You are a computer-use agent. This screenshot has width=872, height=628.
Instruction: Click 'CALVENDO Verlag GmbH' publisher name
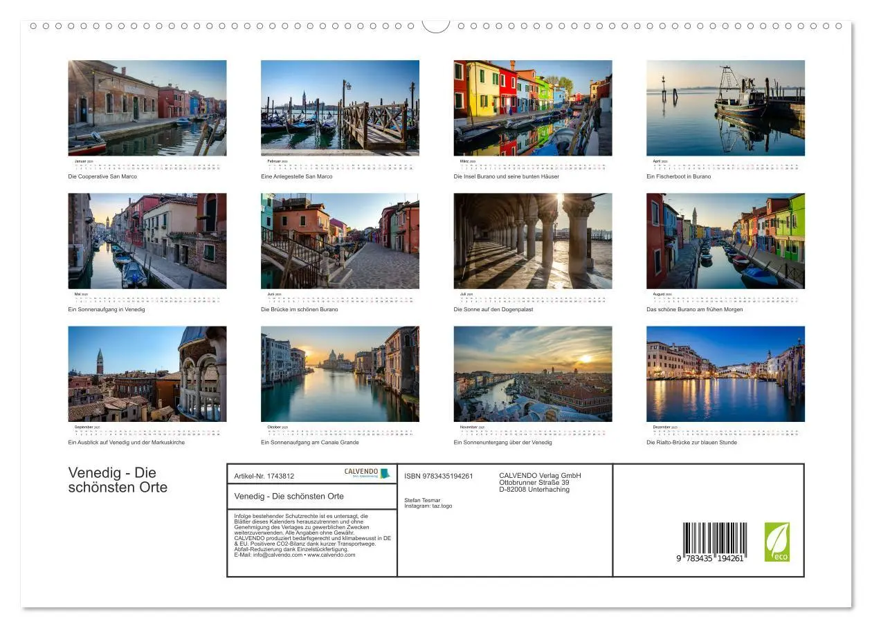(540, 475)
